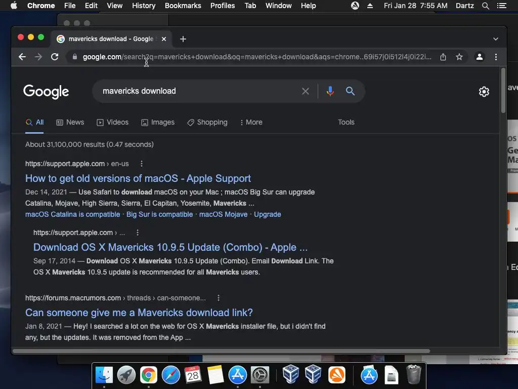Click the Chrome forward arrow button

38,57
